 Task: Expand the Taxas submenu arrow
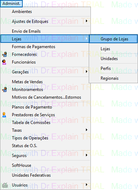coord(87,130)
